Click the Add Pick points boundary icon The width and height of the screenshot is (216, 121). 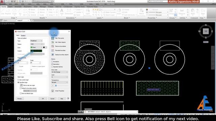pos(53,38)
